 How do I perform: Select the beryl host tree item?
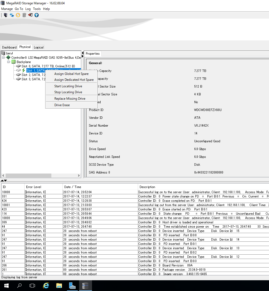9,53
